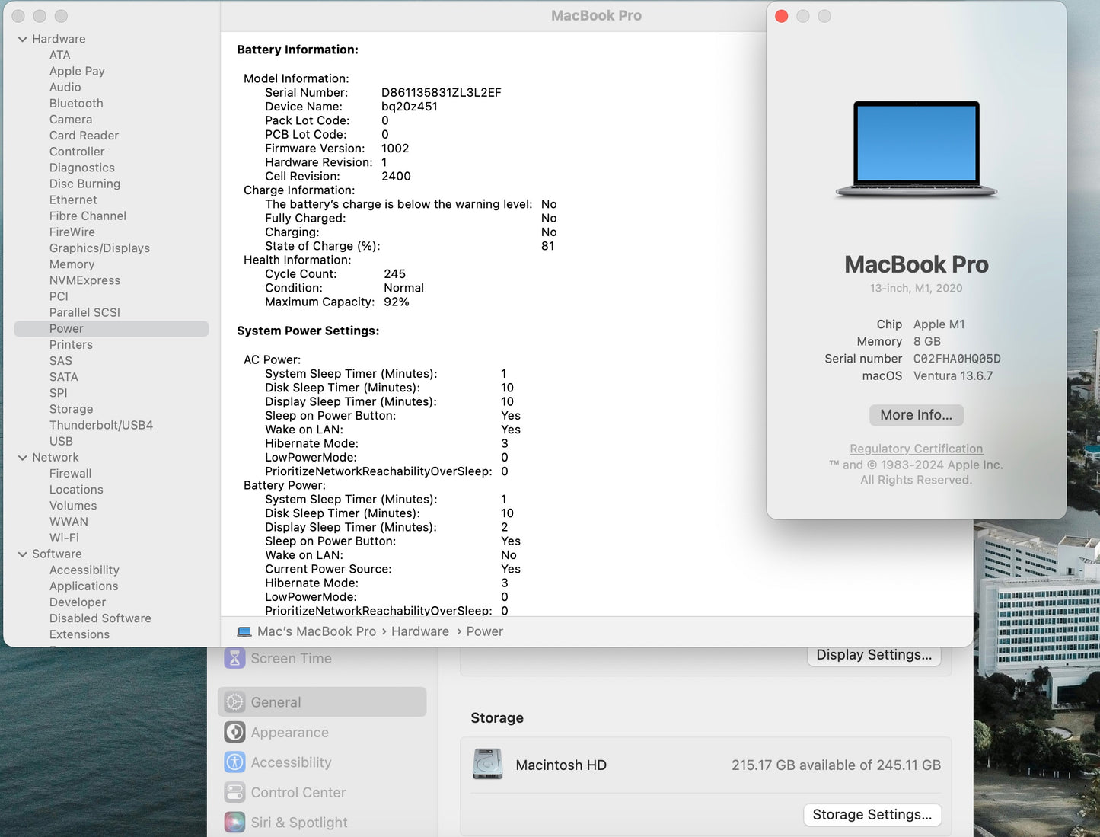The image size is (1100, 837).
Task: Select Parallel SCSI entry
Action: [84, 312]
